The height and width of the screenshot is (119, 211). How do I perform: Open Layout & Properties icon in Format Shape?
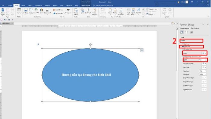[191, 32]
